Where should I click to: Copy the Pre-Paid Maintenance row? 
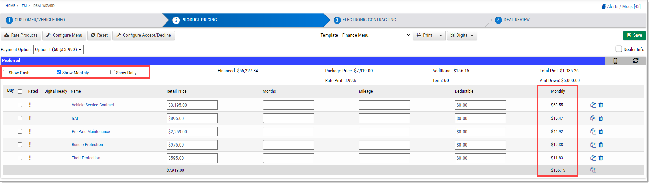coord(593,132)
